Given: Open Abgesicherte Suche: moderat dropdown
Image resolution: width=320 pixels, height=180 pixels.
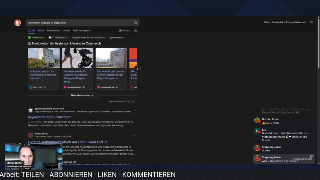Looking at the screenshot, I should (89, 37).
